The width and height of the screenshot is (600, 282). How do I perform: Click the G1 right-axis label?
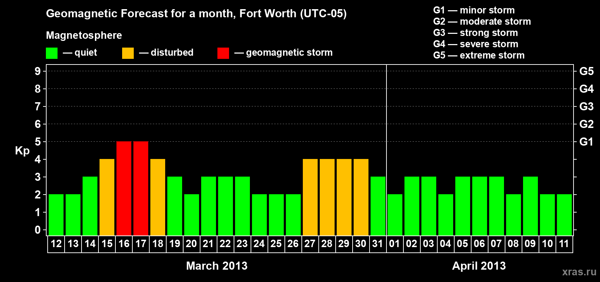point(587,142)
